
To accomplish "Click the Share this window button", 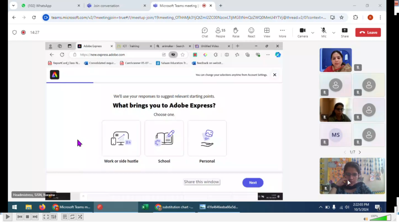I will [x=201, y=182].
